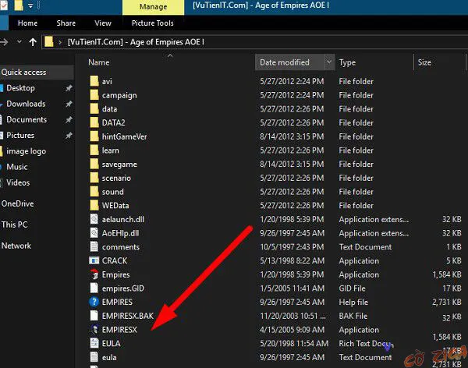Select the Empires application helmet icon
The width and height of the screenshot is (468, 368).
(x=94, y=274)
